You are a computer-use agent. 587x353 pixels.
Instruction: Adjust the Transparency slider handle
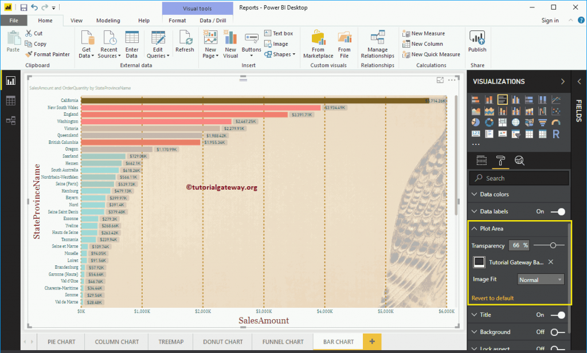tap(553, 245)
